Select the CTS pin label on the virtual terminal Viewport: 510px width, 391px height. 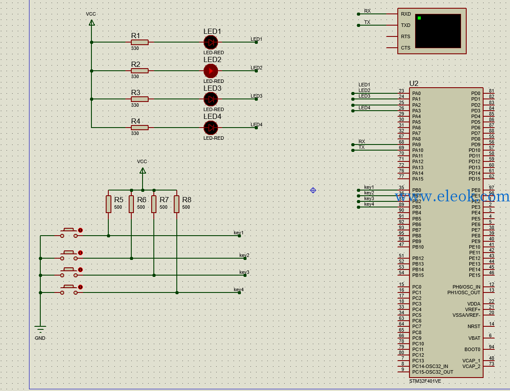pos(406,48)
